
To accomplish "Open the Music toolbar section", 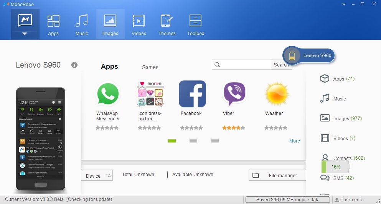I will click(x=82, y=25).
